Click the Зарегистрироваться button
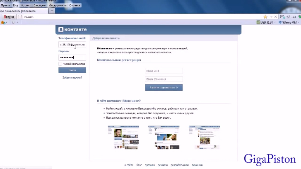This screenshot has height=169, width=301. (164, 88)
